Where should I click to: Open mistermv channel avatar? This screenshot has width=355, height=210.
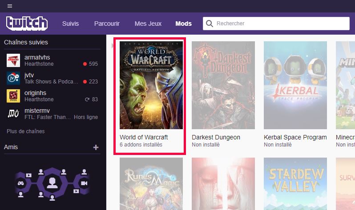tap(13, 114)
